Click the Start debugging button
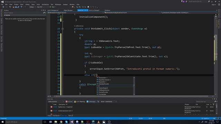Image resolution: width=221 pixels, height=124 pixels. click(x=52, y=7)
